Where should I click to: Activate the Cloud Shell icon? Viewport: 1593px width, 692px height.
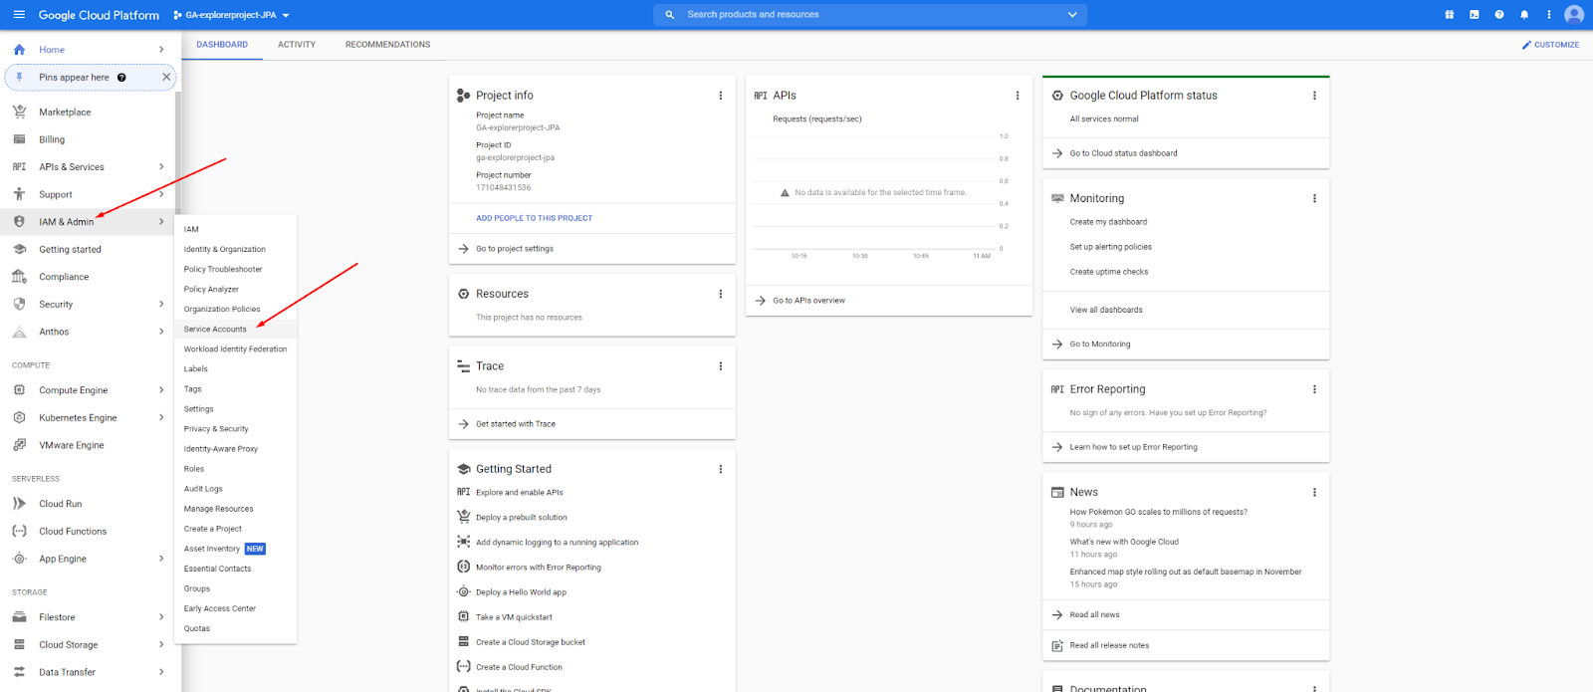tap(1474, 15)
